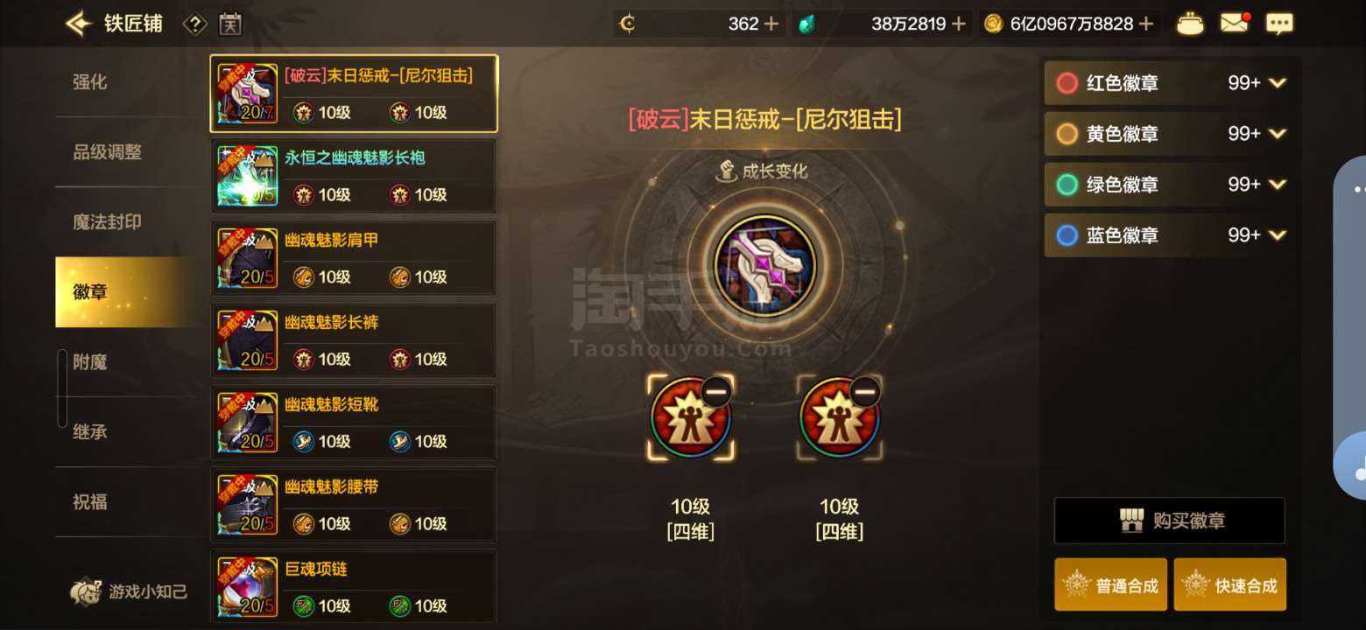Go back using the arrow beside 铁匠铺
The height and width of the screenshot is (630, 1366).
[x=79, y=24]
